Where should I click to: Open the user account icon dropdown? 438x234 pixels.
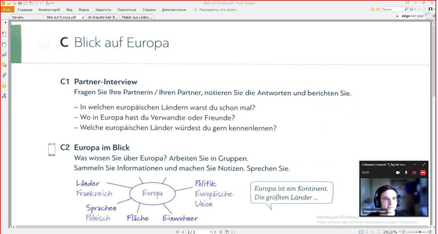click(x=431, y=9)
